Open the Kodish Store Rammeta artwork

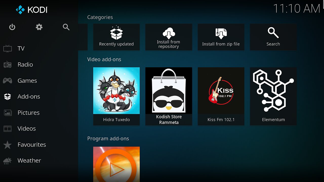pos(169,90)
